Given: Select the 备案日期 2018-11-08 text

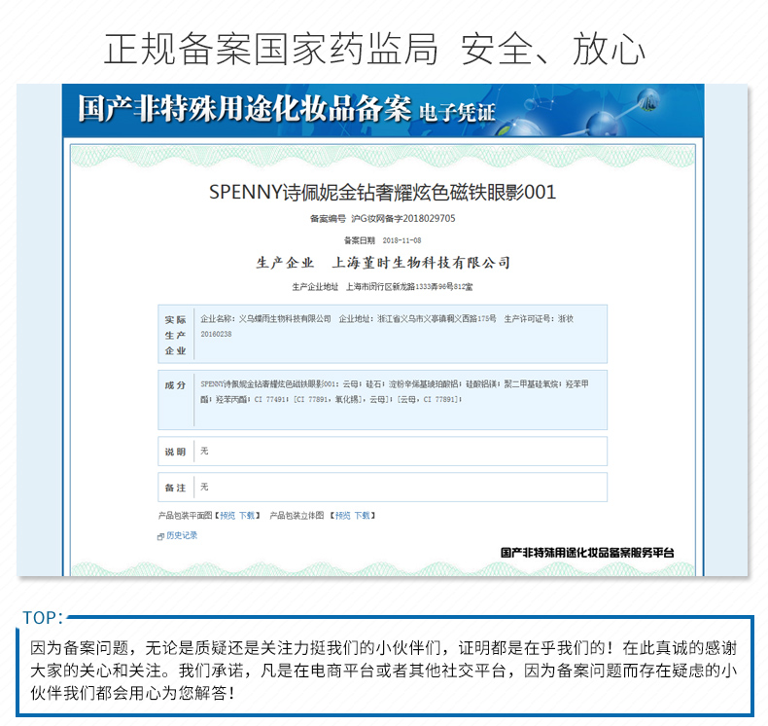Looking at the screenshot, I should coord(382,240).
